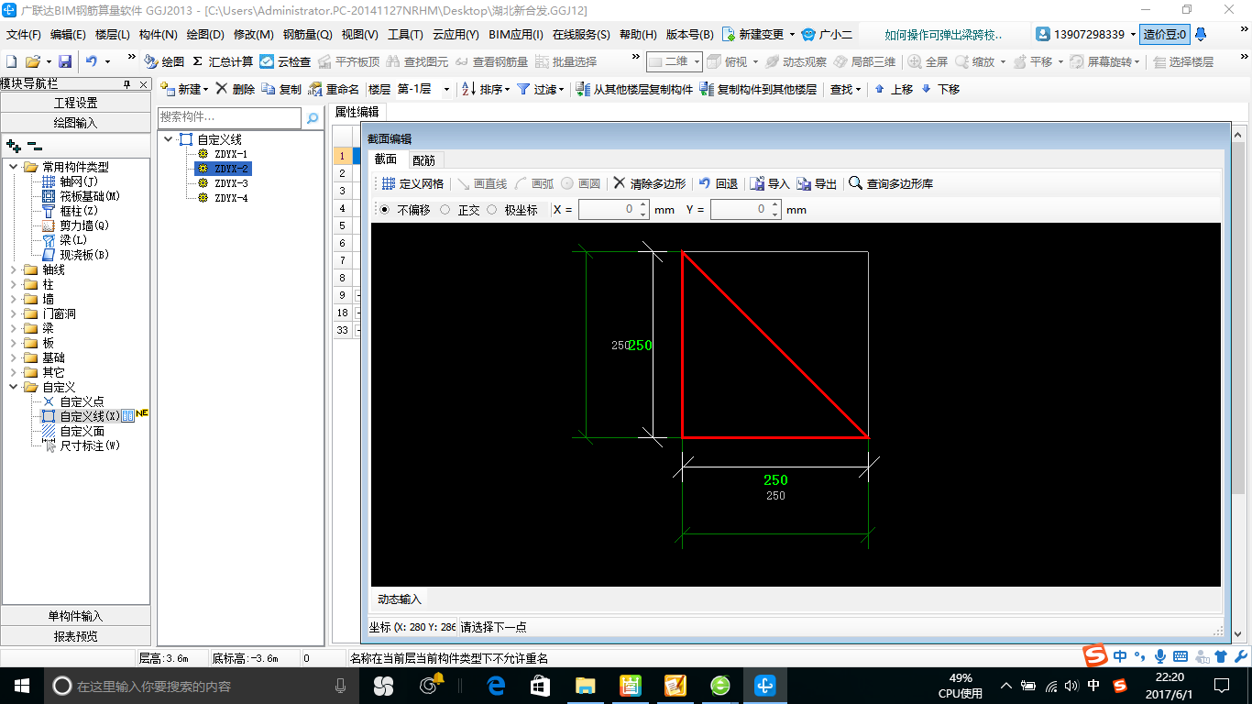This screenshot has width=1252, height=704.
Task: Click 导出 export section
Action: [817, 183]
